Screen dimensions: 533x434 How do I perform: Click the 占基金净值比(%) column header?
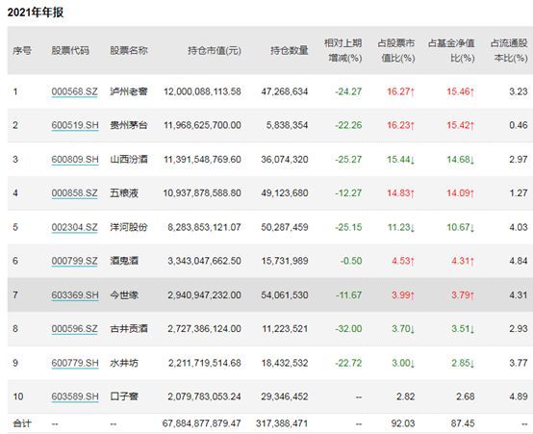point(451,51)
